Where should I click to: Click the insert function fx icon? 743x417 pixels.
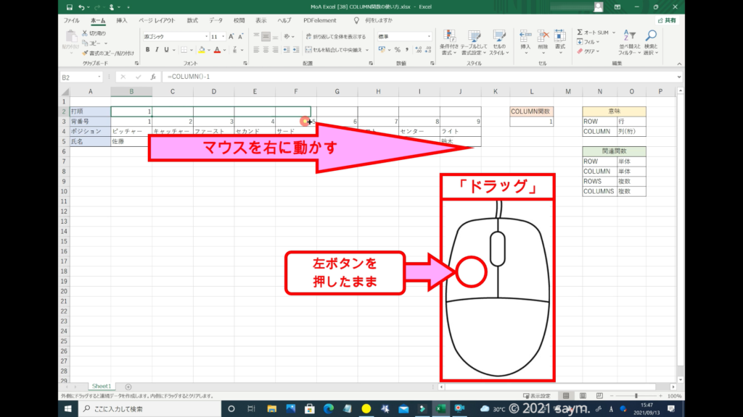point(153,77)
